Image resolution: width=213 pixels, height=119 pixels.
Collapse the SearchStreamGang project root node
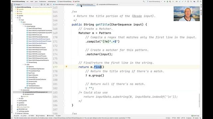(14, 7)
